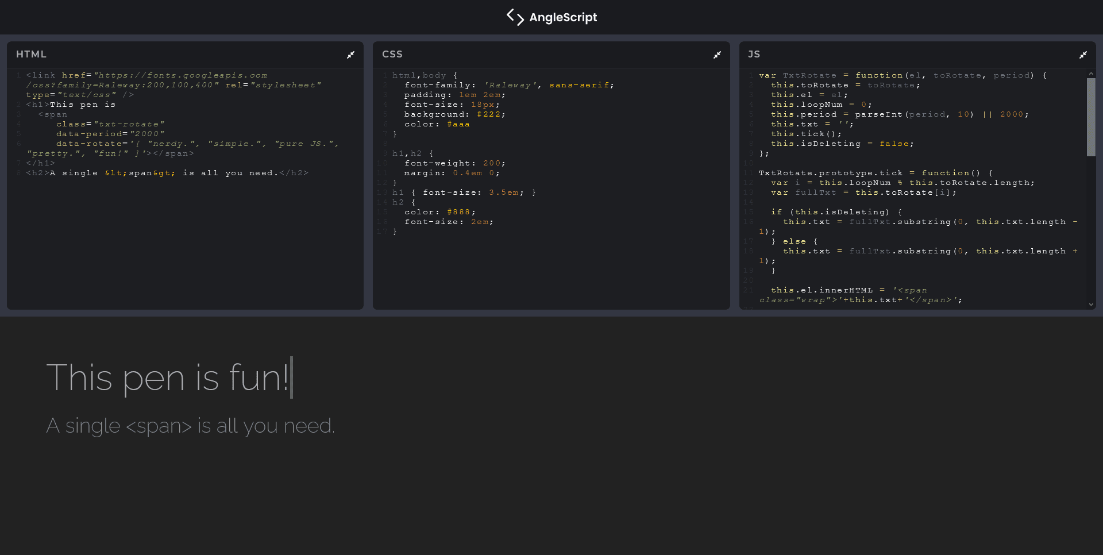Collapse the JS editor panel
This screenshot has height=555, width=1103.
[1083, 55]
